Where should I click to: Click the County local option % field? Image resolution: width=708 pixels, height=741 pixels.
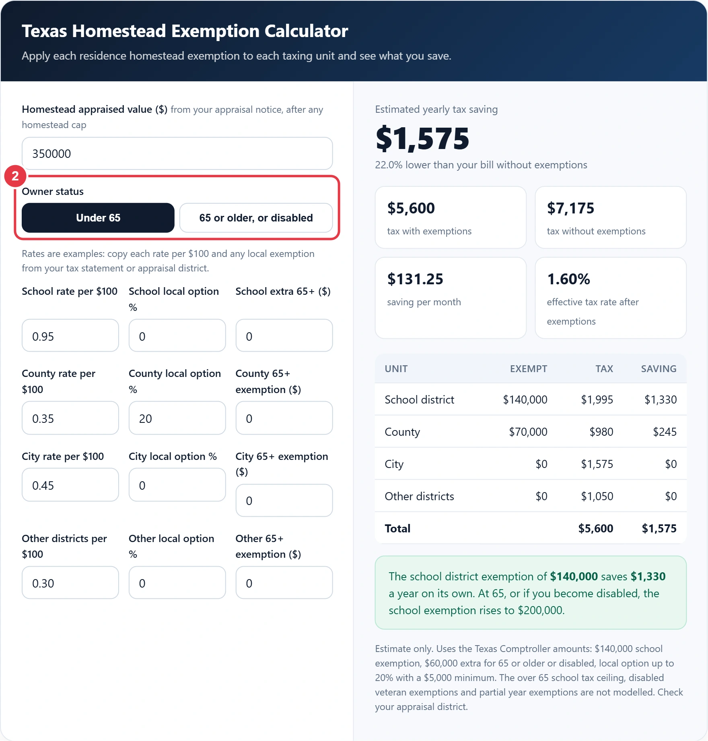tap(177, 418)
